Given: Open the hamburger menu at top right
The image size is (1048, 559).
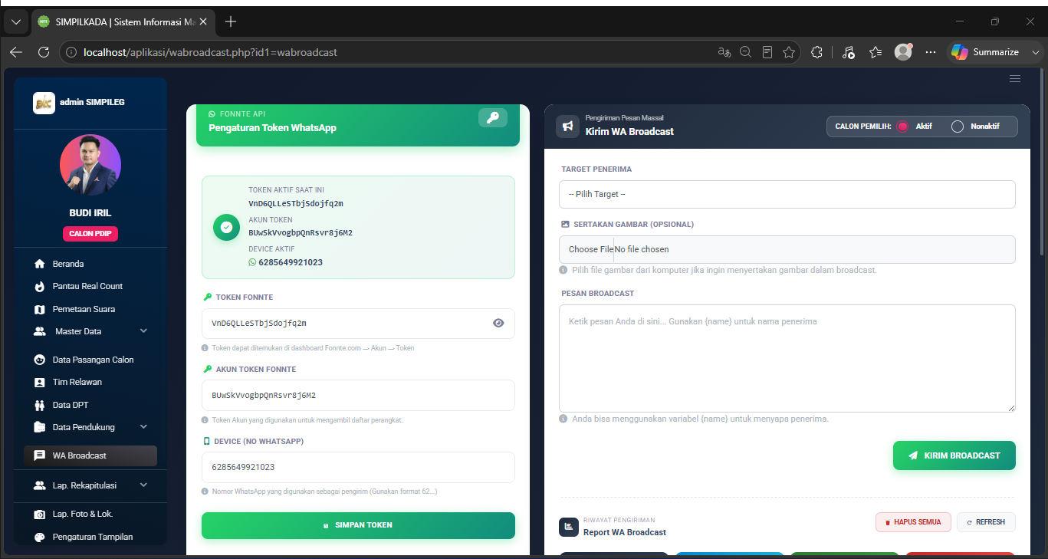Looking at the screenshot, I should tap(1015, 78).
